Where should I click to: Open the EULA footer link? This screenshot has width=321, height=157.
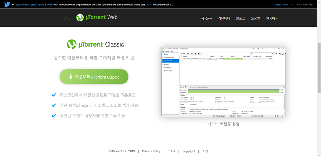171,151
